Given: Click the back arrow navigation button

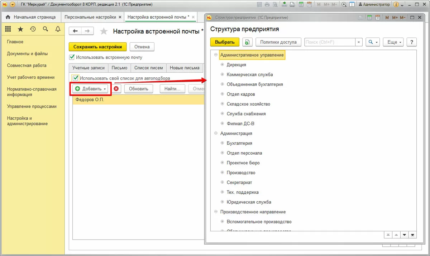Looking at the screenshot, I should [x=75, y=31].
